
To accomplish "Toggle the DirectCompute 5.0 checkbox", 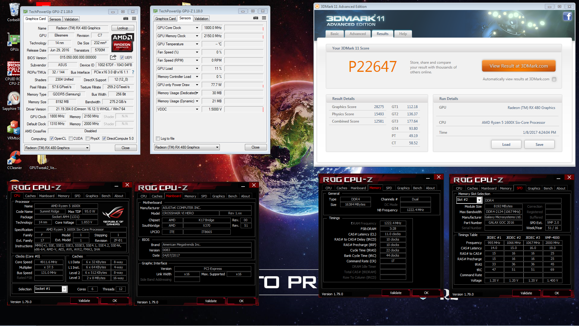I will coord(104,139).
